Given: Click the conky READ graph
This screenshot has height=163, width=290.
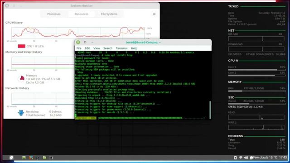Looking at the screenshot, I should [256, 117].
